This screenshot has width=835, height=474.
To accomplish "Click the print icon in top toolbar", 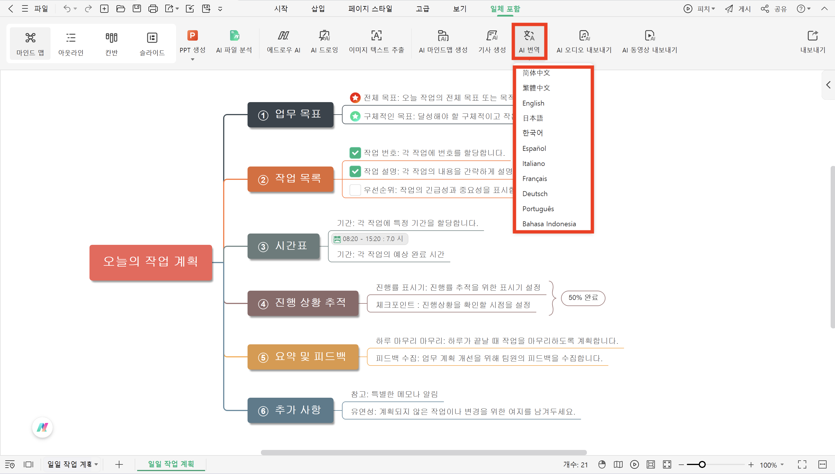I will click(153, 8).
